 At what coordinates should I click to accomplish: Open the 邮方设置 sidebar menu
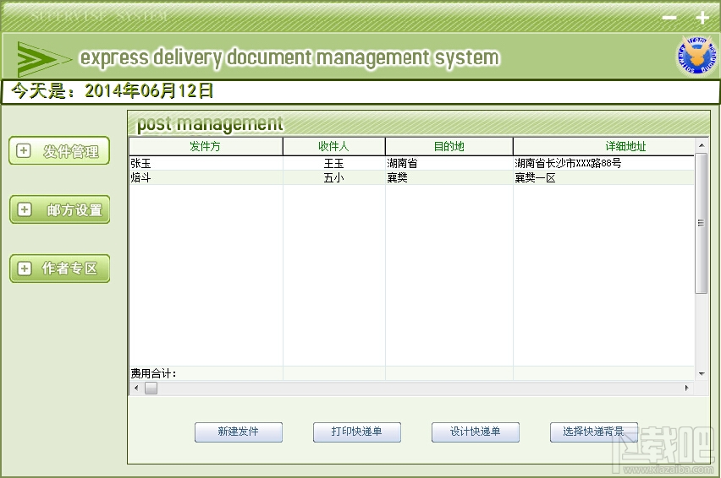click(60, 209)
